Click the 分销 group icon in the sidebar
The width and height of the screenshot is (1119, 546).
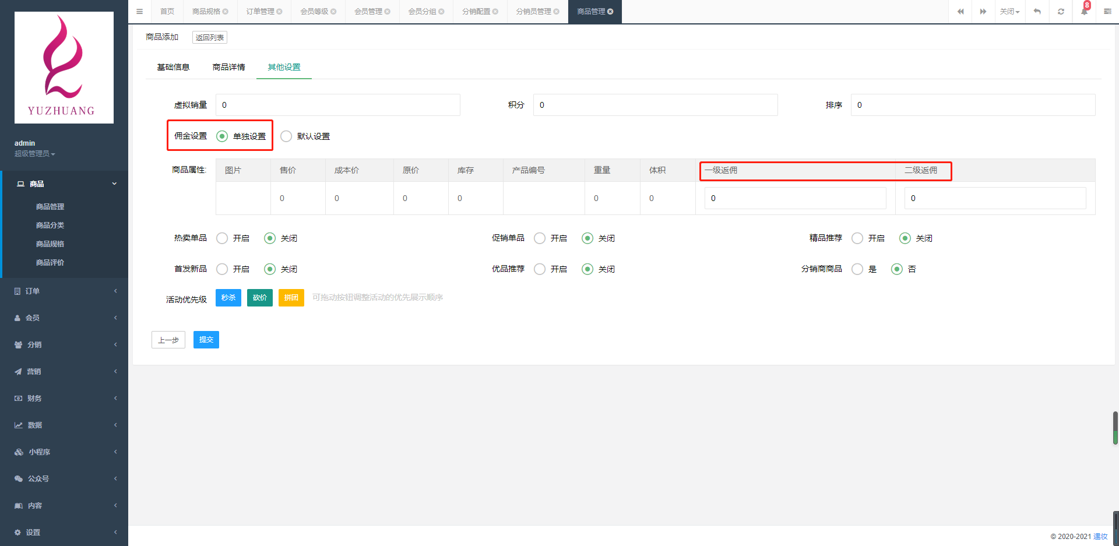18,344
